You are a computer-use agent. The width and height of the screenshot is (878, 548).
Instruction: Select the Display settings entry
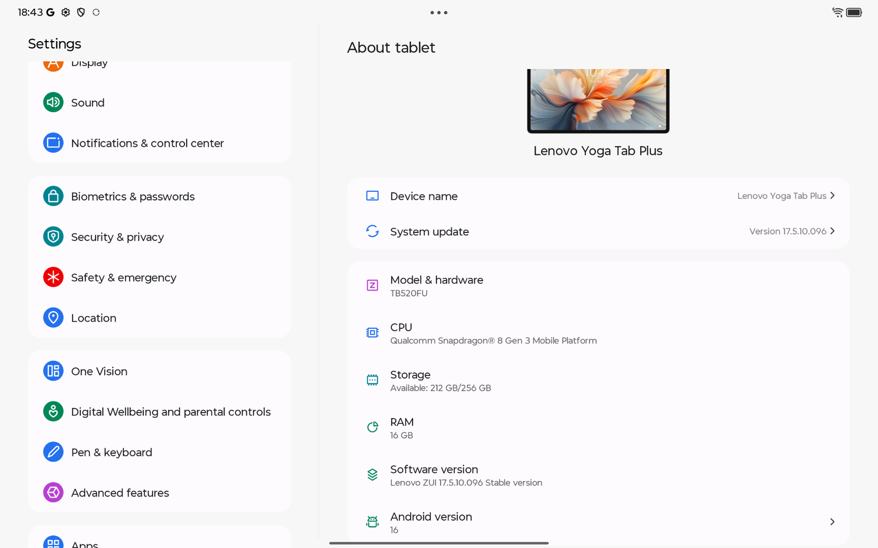89,64
